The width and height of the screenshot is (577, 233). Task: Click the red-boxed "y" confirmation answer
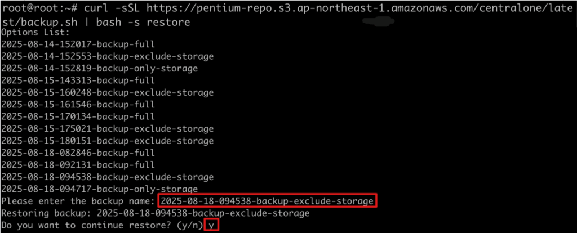click(211, 225)
